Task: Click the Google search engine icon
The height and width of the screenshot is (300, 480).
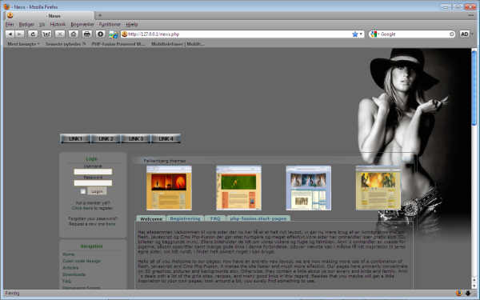Action: pyautogui.click(x=373, y=34)
